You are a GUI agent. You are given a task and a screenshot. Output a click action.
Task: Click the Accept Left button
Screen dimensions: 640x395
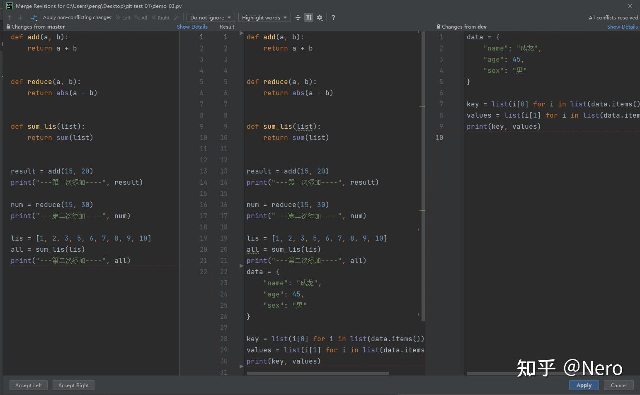click(29, 385)
